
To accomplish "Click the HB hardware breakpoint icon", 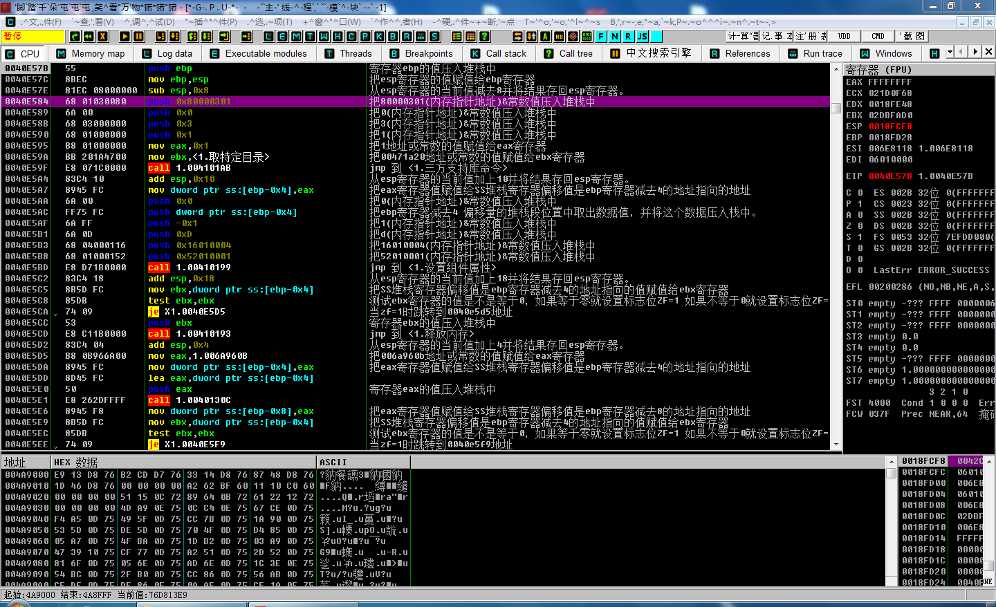I will pyautogui.click(x=559, y=36).
